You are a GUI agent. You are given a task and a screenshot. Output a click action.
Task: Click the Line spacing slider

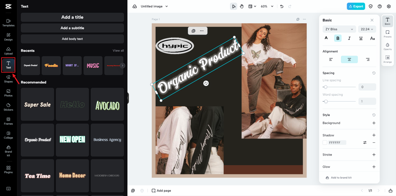coord(339,87)
